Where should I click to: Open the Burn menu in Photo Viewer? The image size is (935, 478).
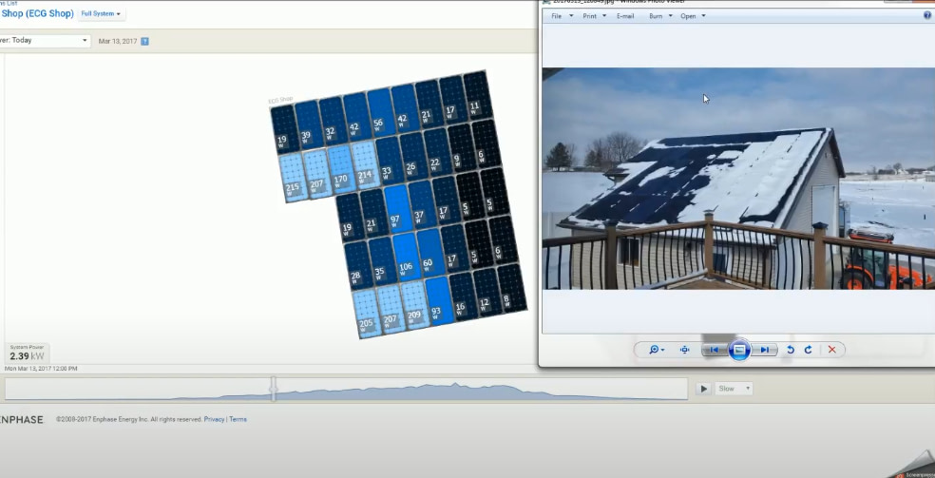(x=660, y=16)
